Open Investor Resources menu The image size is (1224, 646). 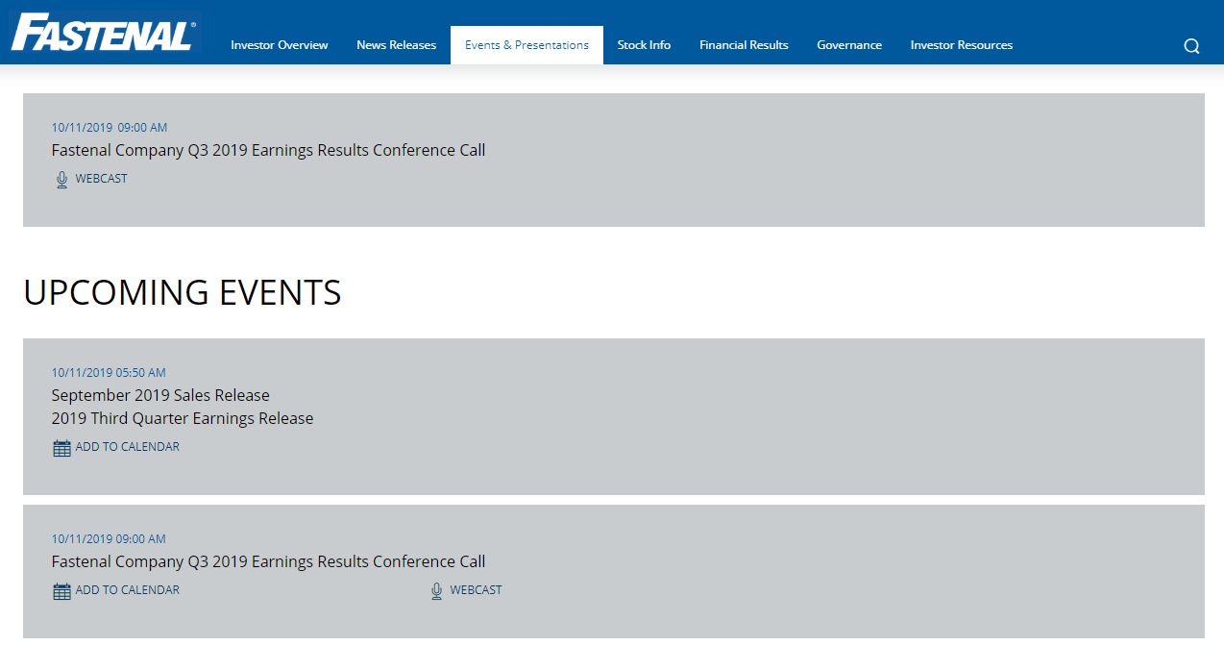coord(962,45)
